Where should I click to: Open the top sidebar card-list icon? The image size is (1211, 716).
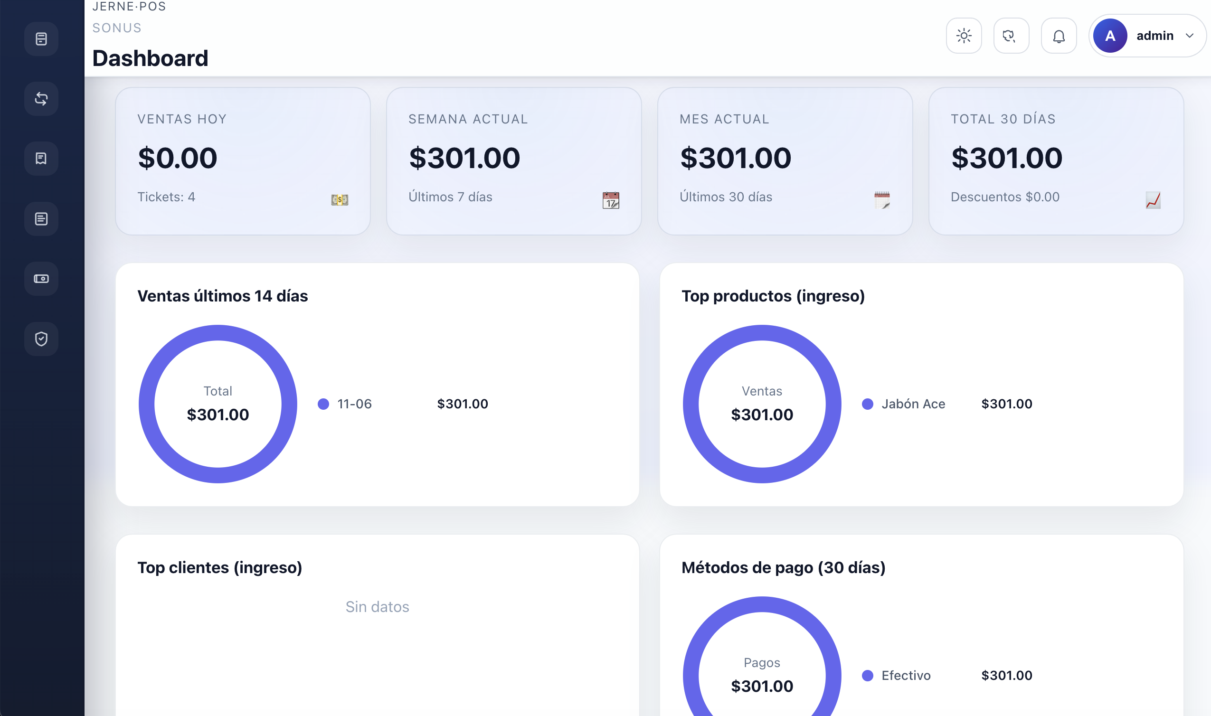coord(41,38)
